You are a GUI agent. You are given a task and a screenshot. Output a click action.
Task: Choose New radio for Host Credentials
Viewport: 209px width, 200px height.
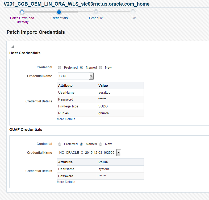101,68
